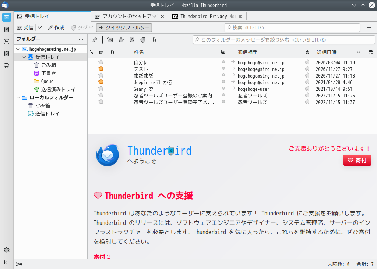Select the Queue folder
The width and height of the screenshot is (377, 269).
pyautogui.click(x=50, y=81)
